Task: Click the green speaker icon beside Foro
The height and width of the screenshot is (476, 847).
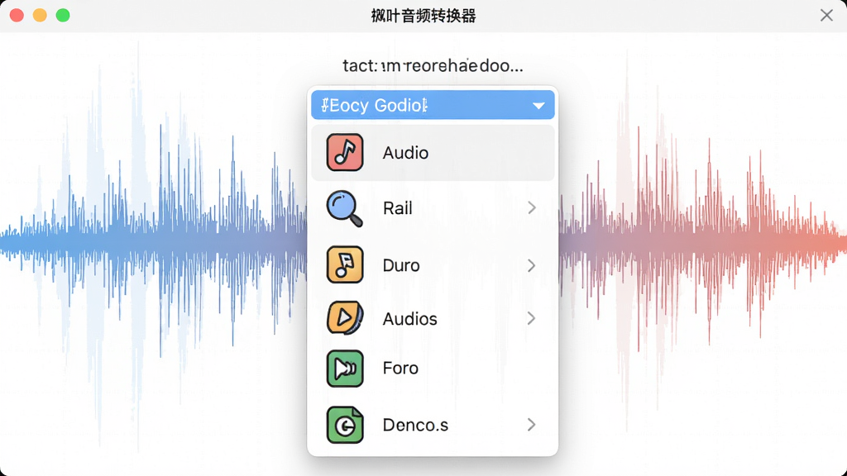Action: click(345, 369)
